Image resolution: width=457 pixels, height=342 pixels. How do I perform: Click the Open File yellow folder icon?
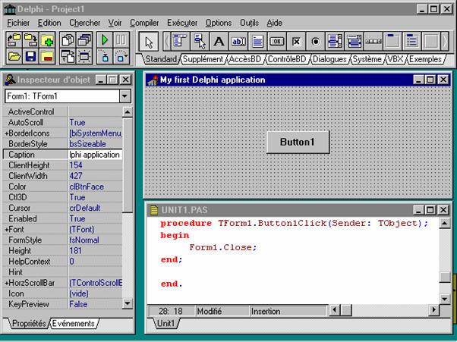(x=14, y=56)
